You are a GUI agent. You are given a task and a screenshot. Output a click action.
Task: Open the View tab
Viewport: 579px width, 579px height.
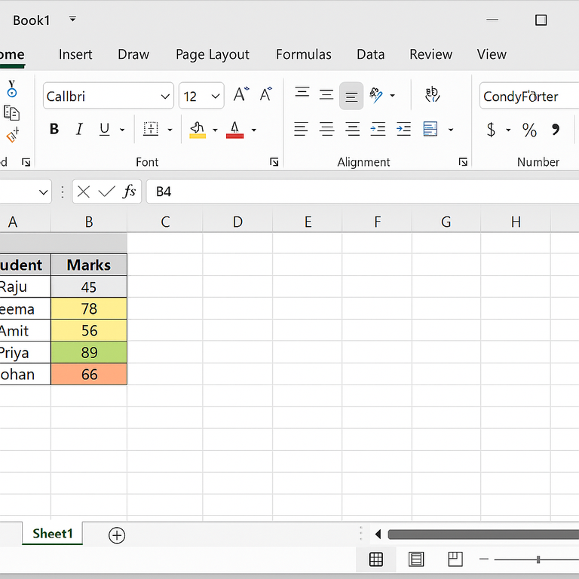[x=492, y=54]
